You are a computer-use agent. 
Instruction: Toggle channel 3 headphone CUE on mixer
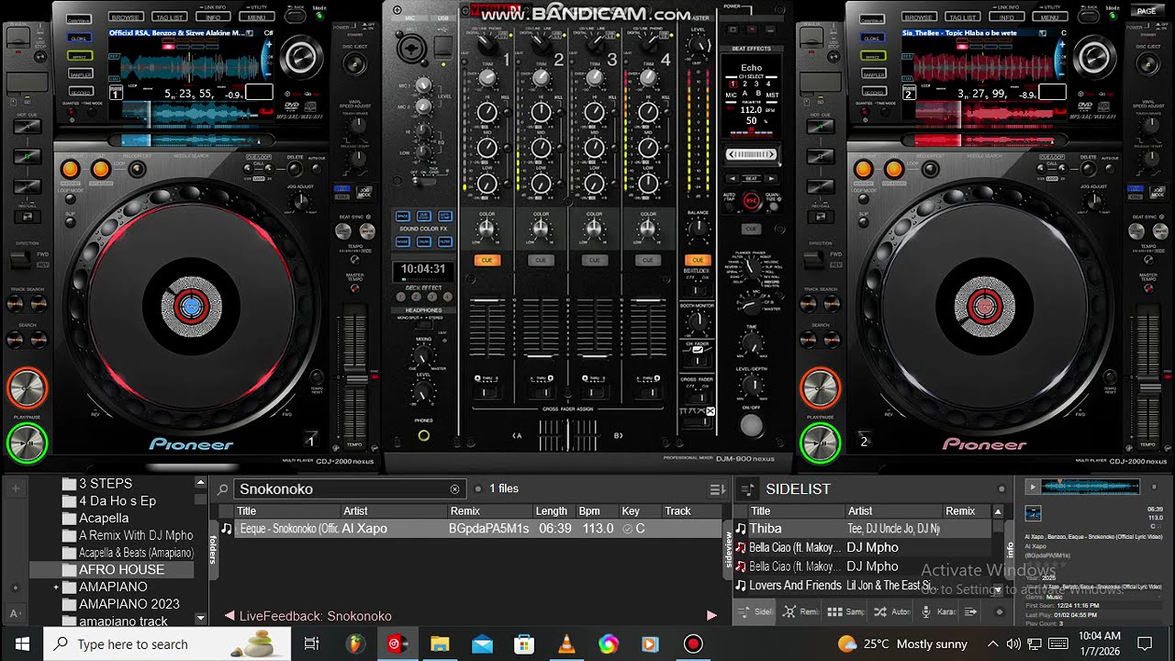594,261
